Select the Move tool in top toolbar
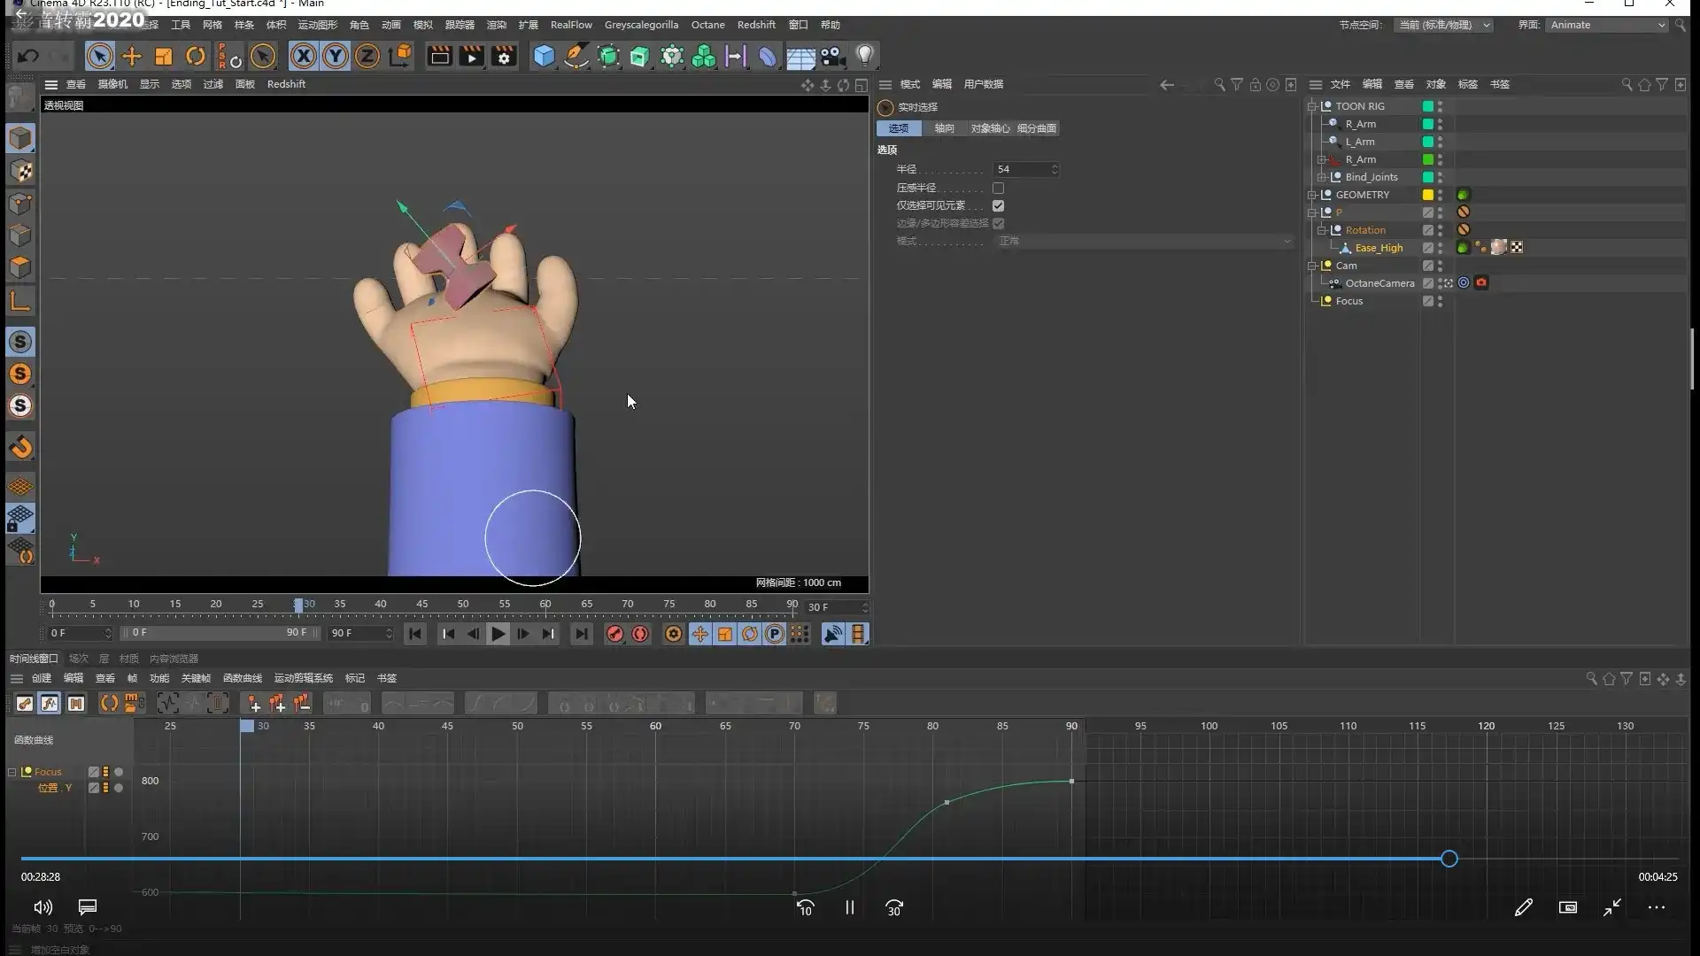 coord(131,57)
